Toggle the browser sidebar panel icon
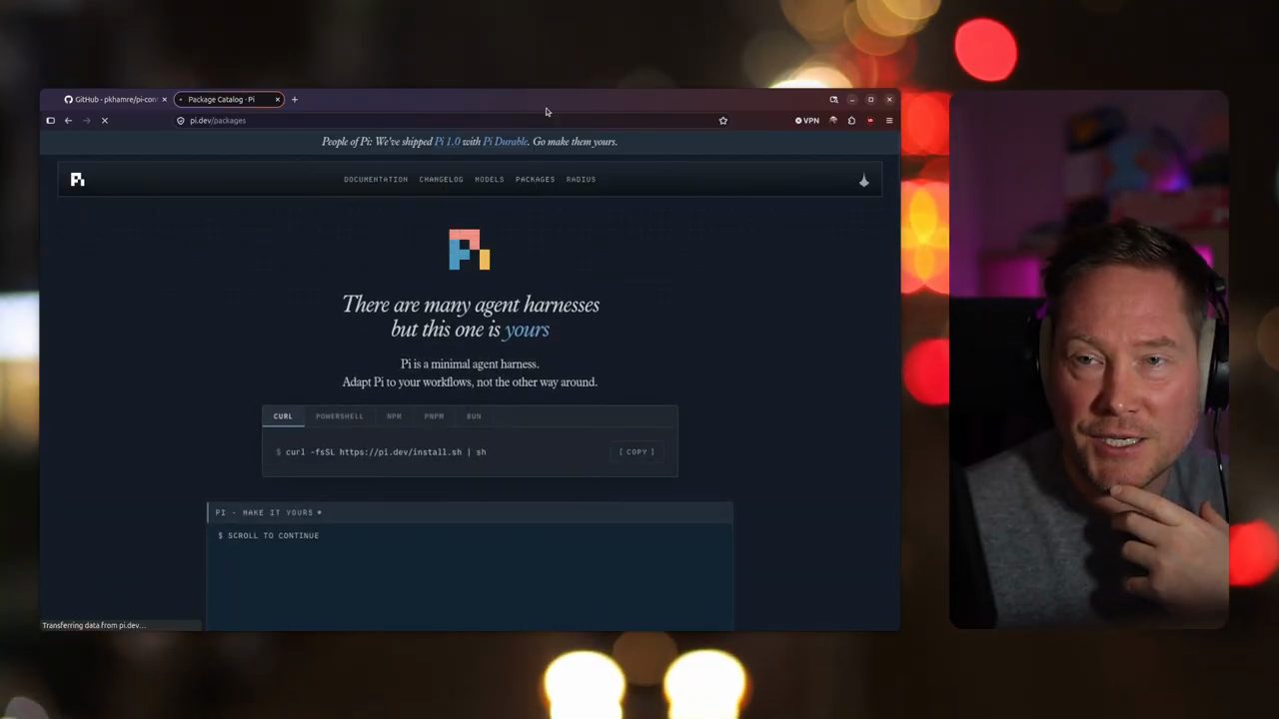 click(x=50, y=121)
